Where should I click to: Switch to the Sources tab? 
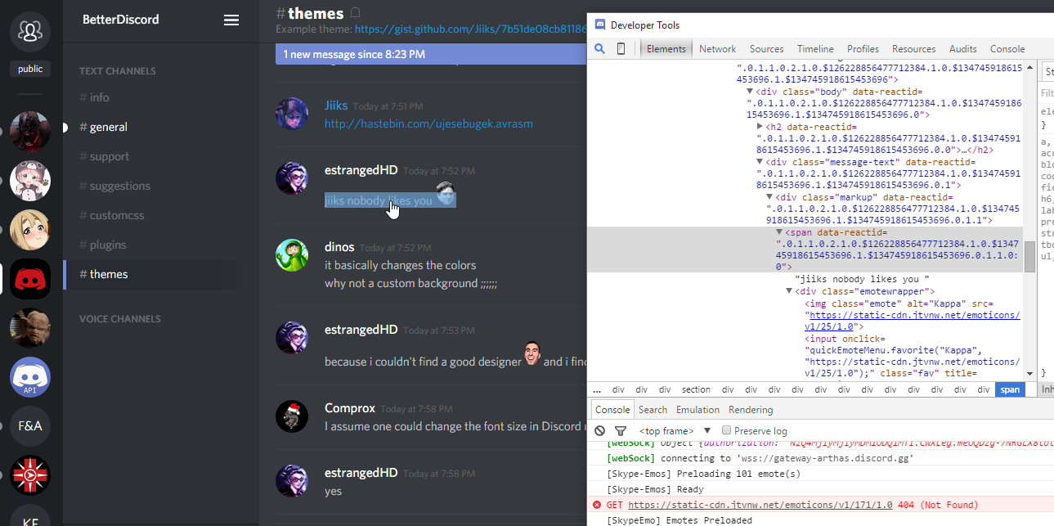[x=766, y=48]
